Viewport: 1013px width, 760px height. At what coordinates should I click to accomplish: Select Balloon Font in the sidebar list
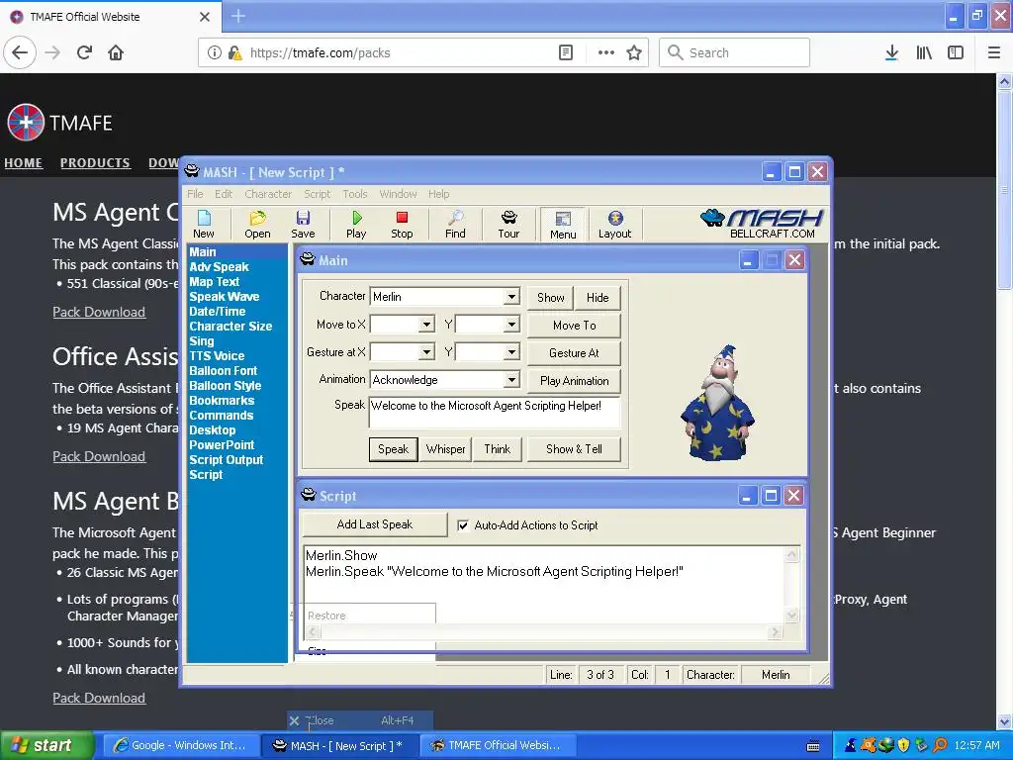(x=223, y=371)
